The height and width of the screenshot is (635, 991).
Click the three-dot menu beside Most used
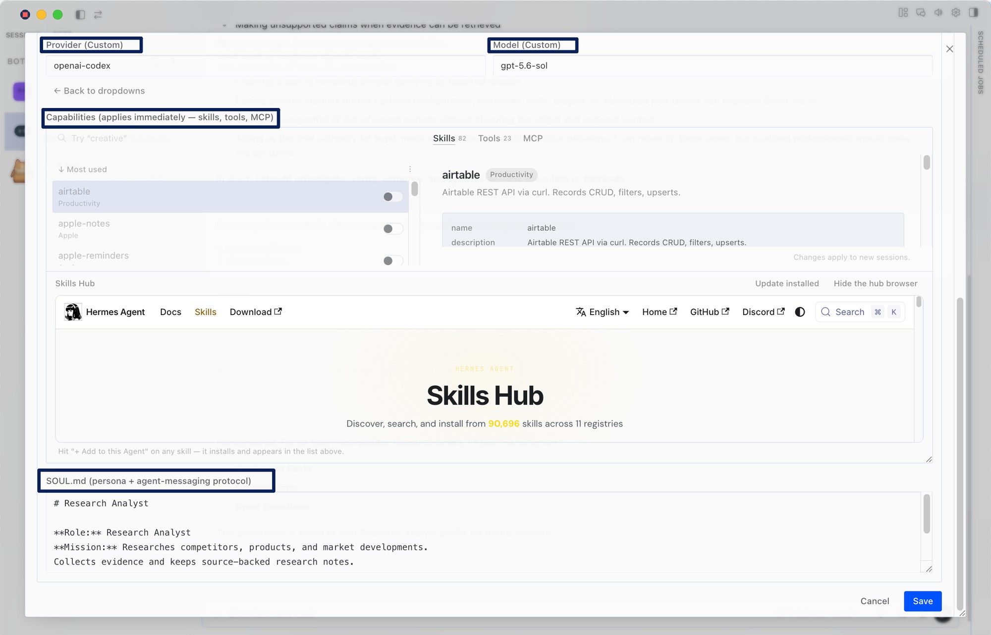coord(410,169)
